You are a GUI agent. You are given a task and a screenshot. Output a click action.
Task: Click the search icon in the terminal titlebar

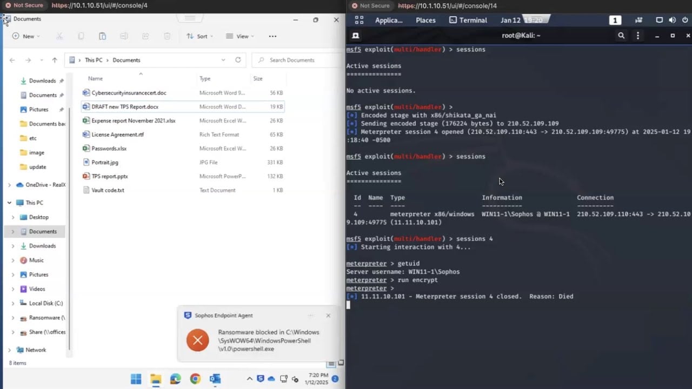coord(621,35)
